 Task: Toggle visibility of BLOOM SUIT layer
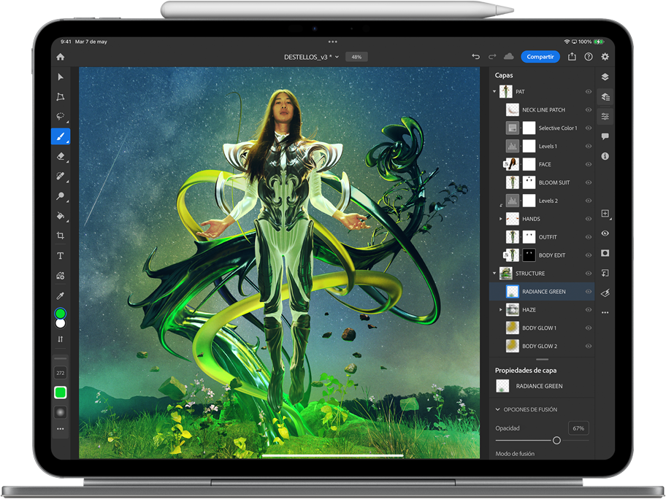tap(588, 182)
